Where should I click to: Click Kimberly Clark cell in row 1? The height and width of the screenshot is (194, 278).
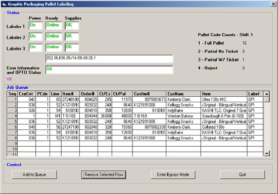click(183, 99)
